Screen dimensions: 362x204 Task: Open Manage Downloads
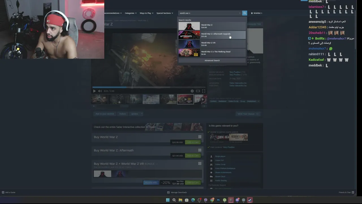(177, 192)
